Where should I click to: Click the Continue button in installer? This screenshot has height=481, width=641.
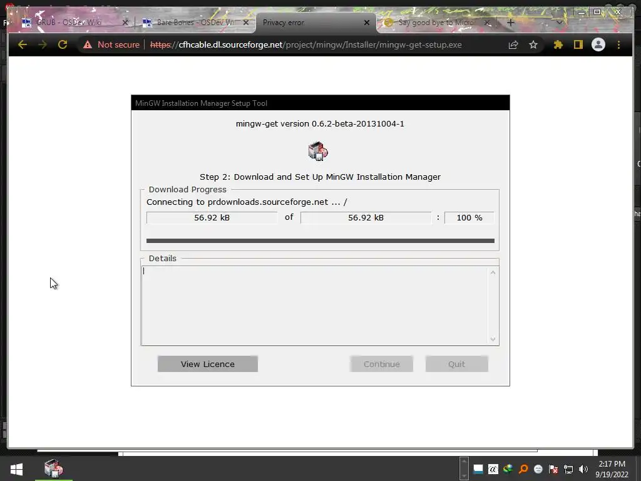coord(381,364)
